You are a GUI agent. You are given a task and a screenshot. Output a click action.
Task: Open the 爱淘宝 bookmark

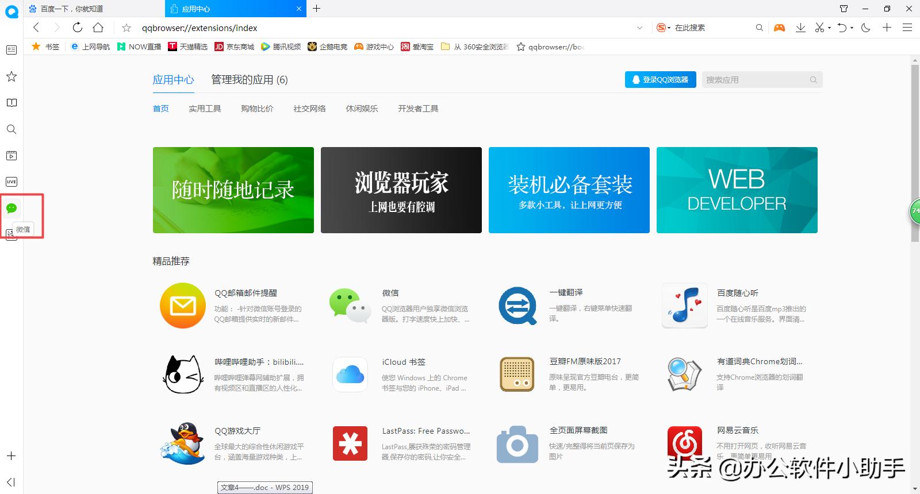417,47
